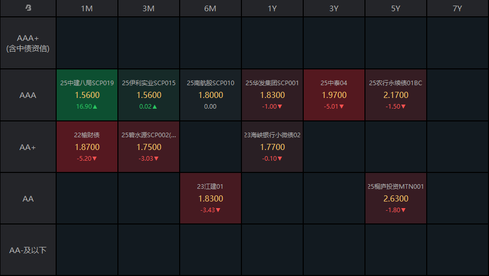Click the 0.00 change value under 25南航股SCP010
The height and width of the screenshot is (276, 489).
click(x=210, y=107)
